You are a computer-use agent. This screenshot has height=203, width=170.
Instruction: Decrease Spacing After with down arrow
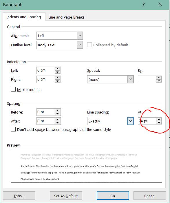point(57,123)
